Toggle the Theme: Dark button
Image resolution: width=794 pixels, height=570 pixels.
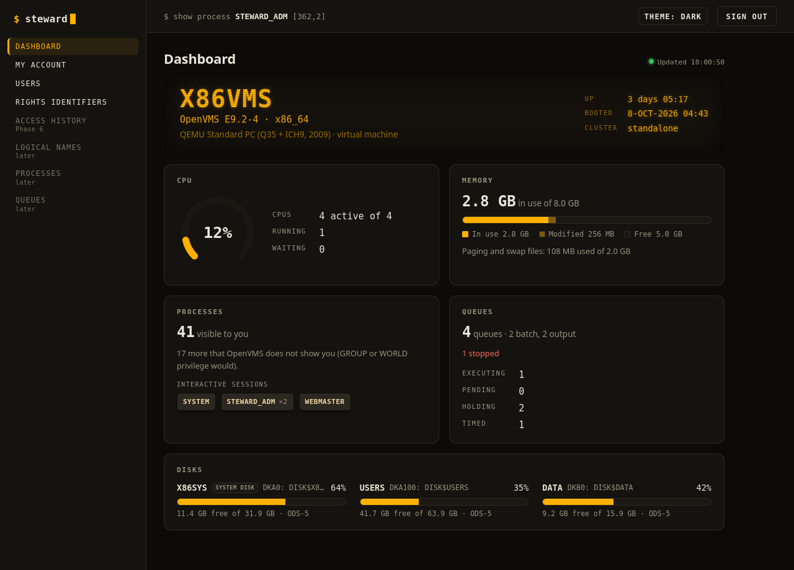[673, 16]
